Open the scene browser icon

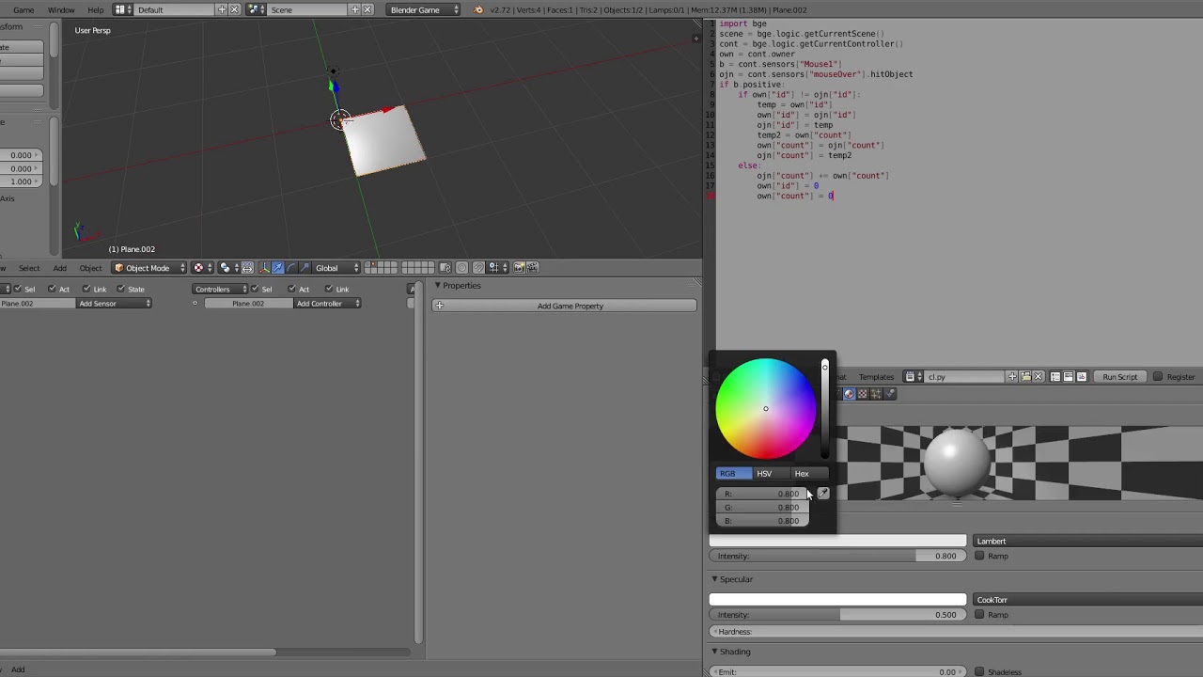(x=256, y=9)
